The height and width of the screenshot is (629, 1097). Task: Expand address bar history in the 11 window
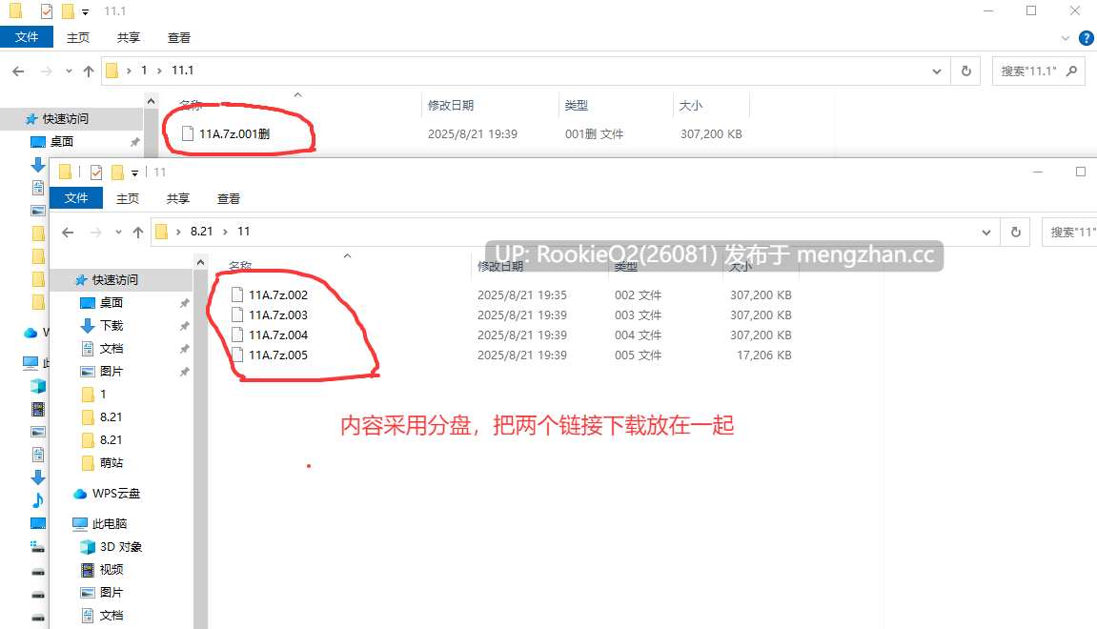(986, 233)
